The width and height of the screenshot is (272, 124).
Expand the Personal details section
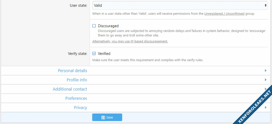point(72,71)
